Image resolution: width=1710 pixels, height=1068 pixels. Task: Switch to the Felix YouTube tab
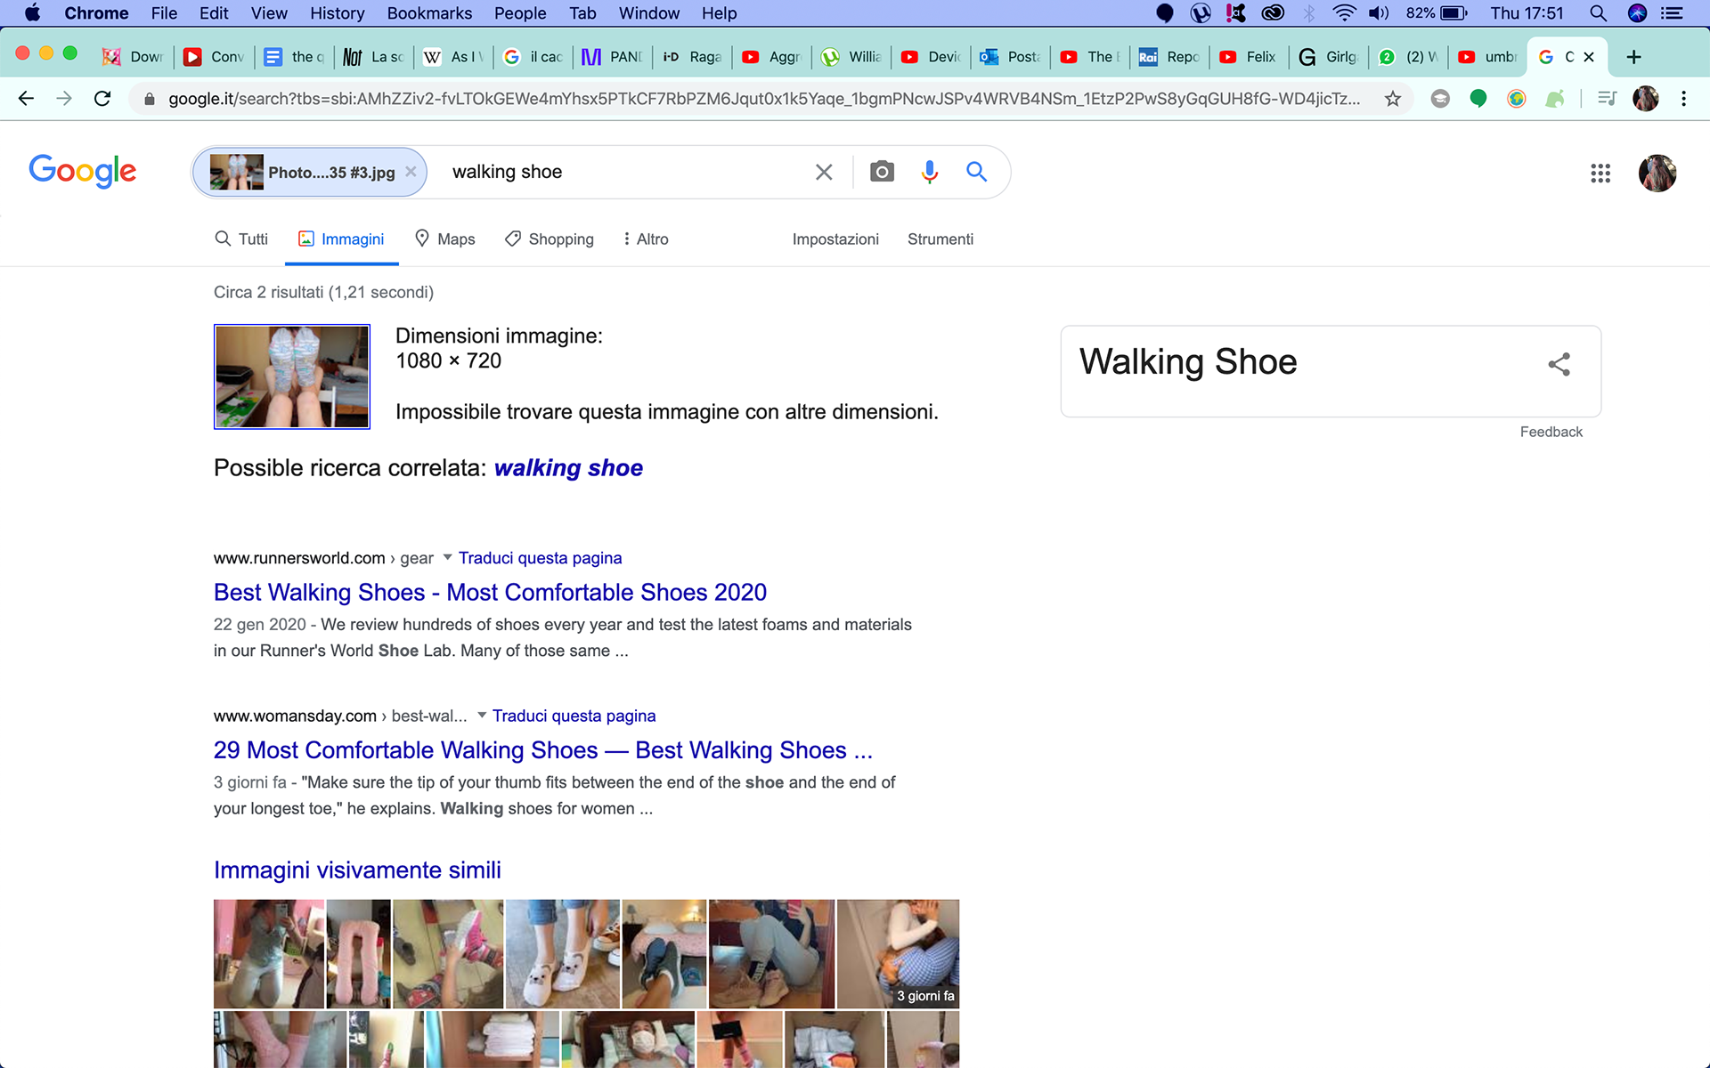click(1248, 57)
